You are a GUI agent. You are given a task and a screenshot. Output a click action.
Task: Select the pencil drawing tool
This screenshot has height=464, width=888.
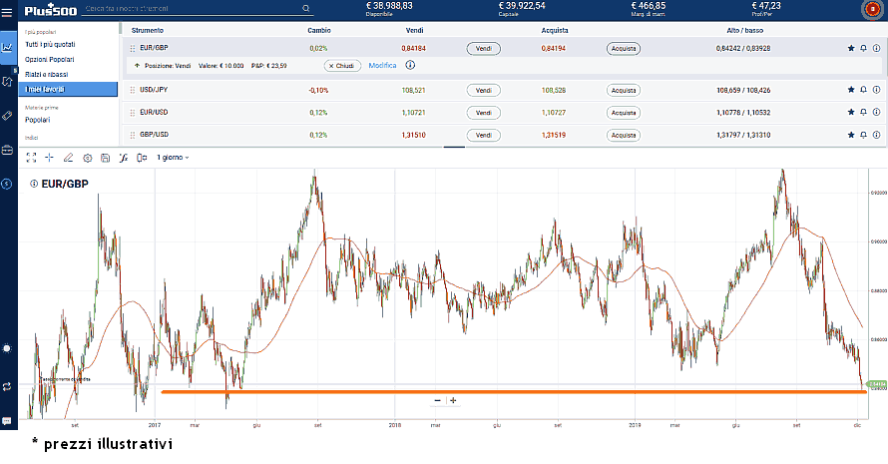click(68, 158)
